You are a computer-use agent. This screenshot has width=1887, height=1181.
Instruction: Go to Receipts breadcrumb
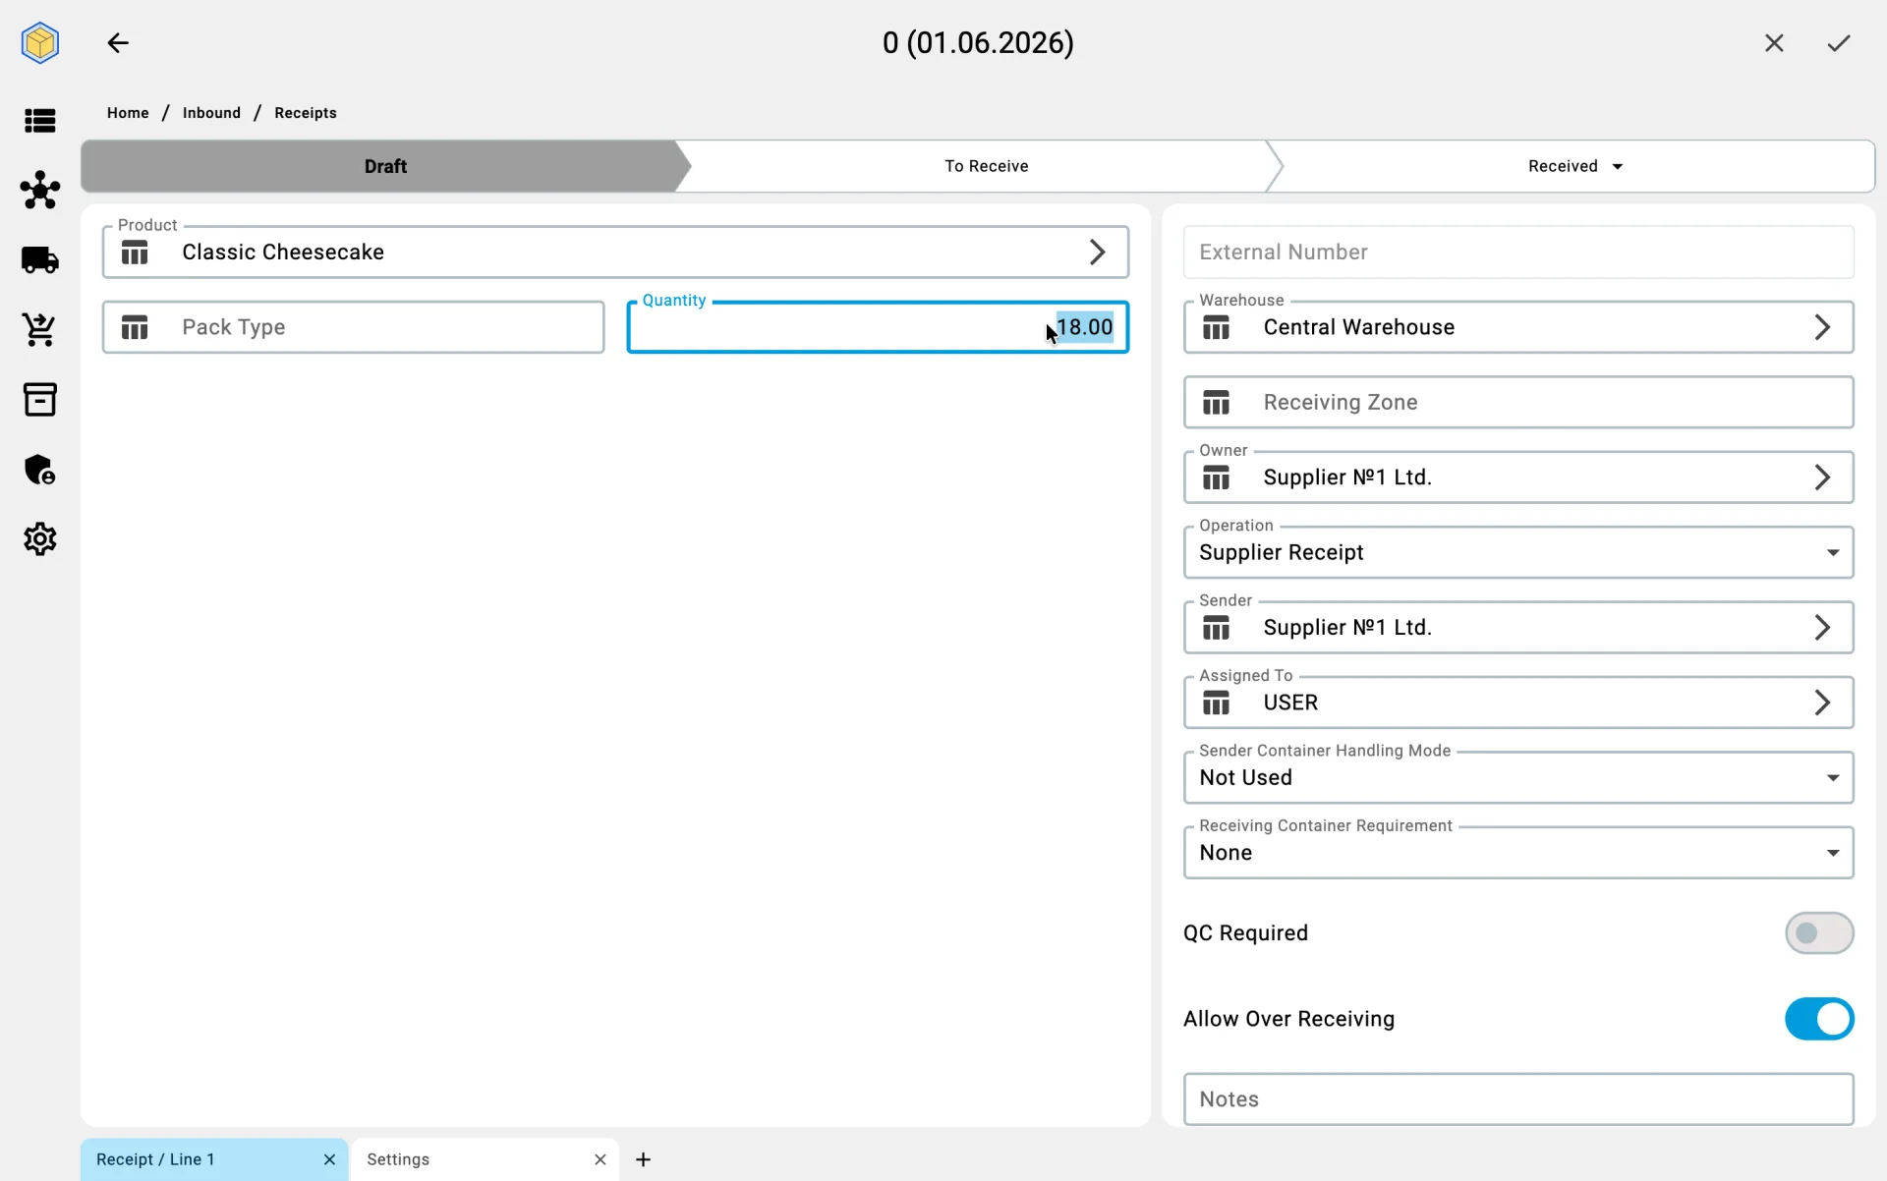coord(306,113)
